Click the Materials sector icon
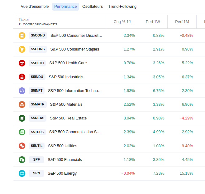Image resolution: width=205 pixels, height=194 pixels. (22, 104)
